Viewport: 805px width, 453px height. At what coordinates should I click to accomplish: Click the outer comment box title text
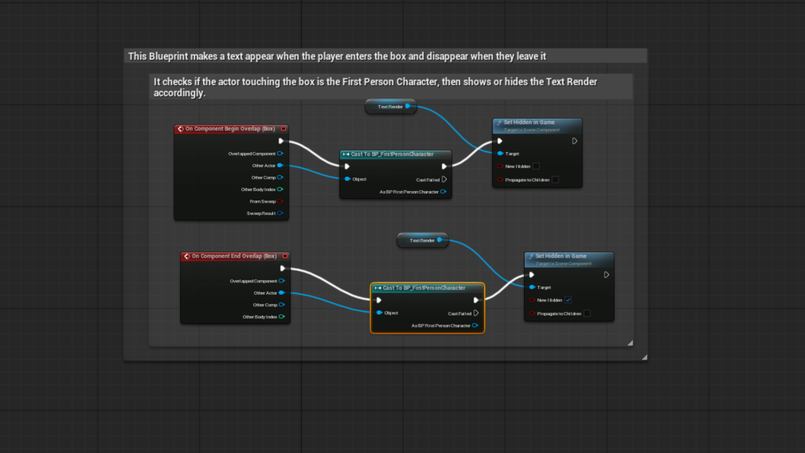337,56
